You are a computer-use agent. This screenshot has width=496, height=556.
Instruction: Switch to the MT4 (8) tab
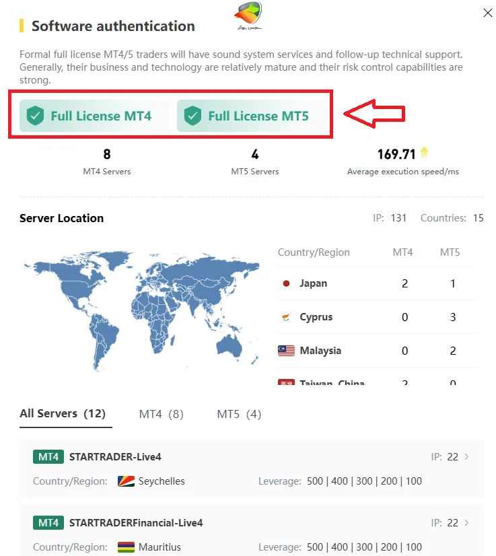[160, 414]
